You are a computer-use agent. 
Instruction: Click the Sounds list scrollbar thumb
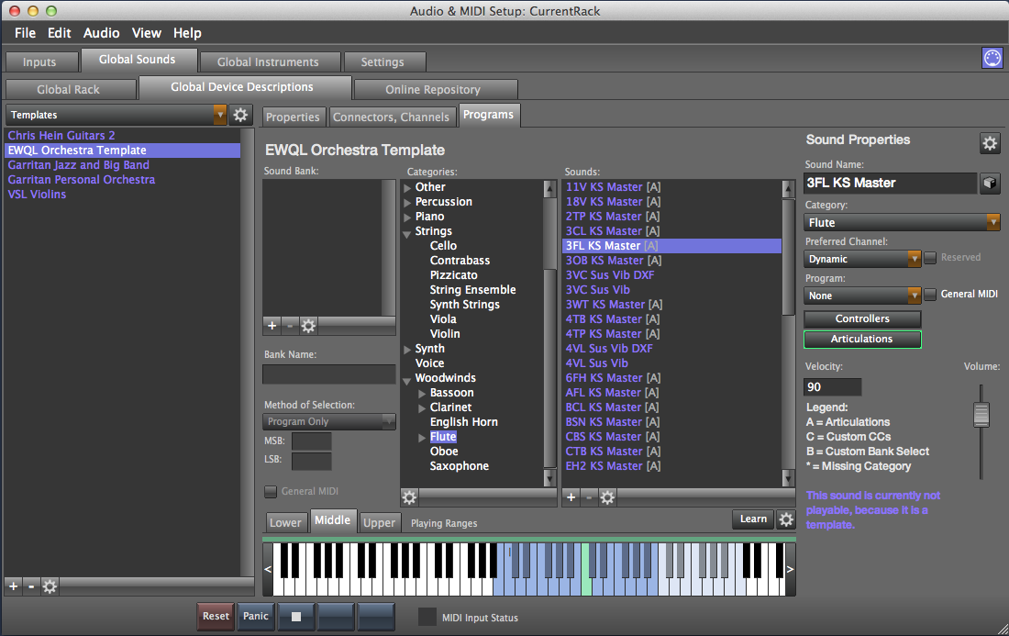788,257
